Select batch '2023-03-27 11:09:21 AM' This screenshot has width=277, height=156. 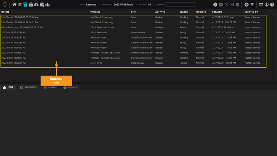coord(14,63)
